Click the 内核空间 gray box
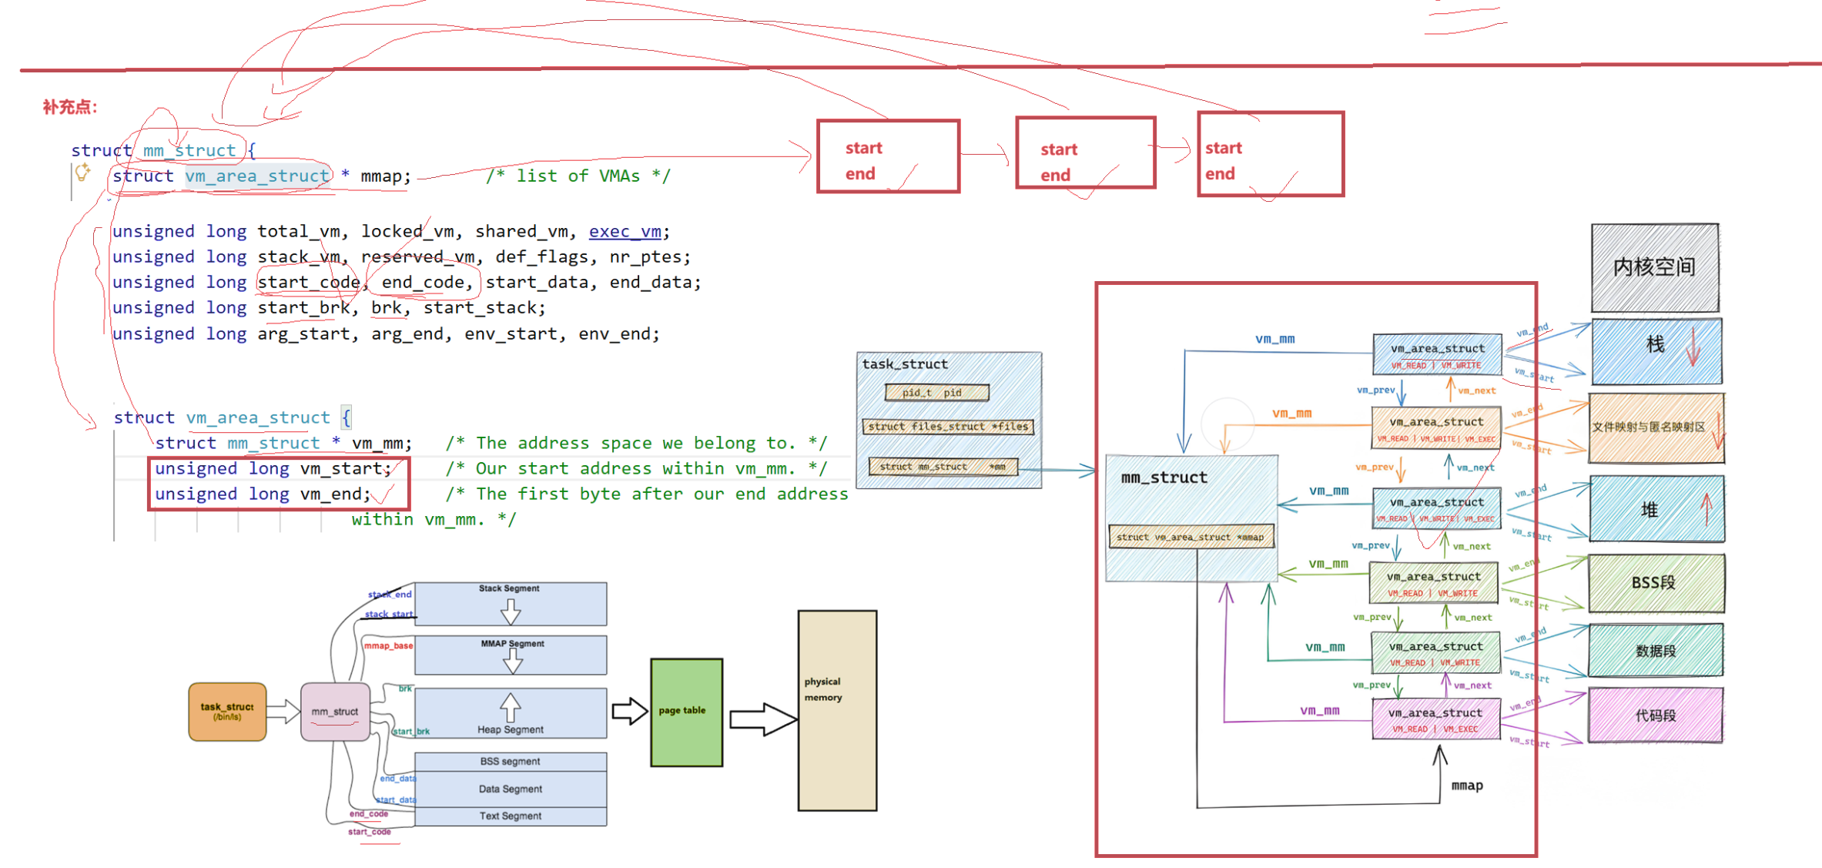The height and width of the screenshot is (868, 1822). pos(1654,267)
